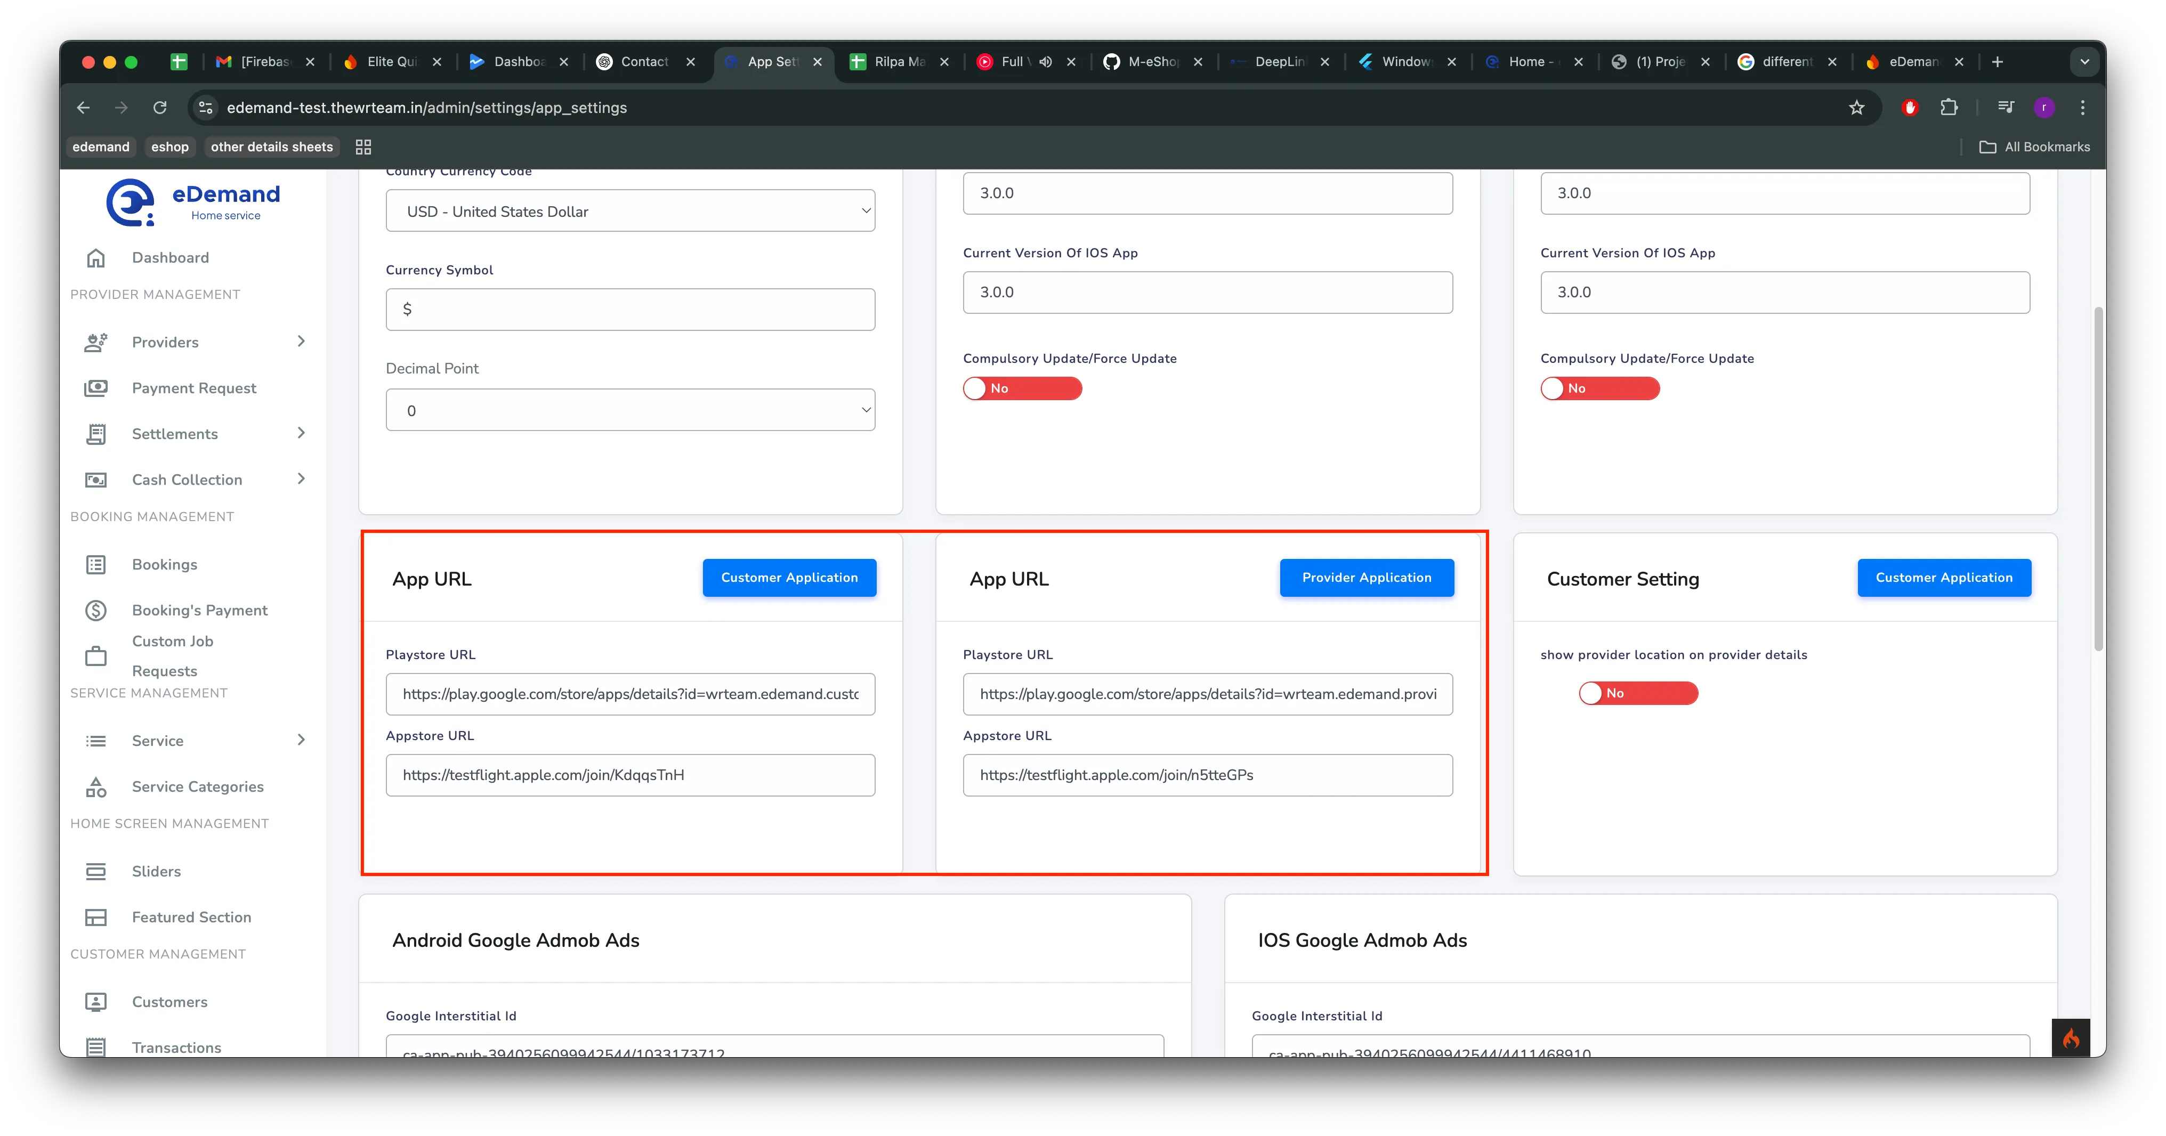Close the App Settings browser tab
Screen dimensions: 2166x1136
coord(817,61)
